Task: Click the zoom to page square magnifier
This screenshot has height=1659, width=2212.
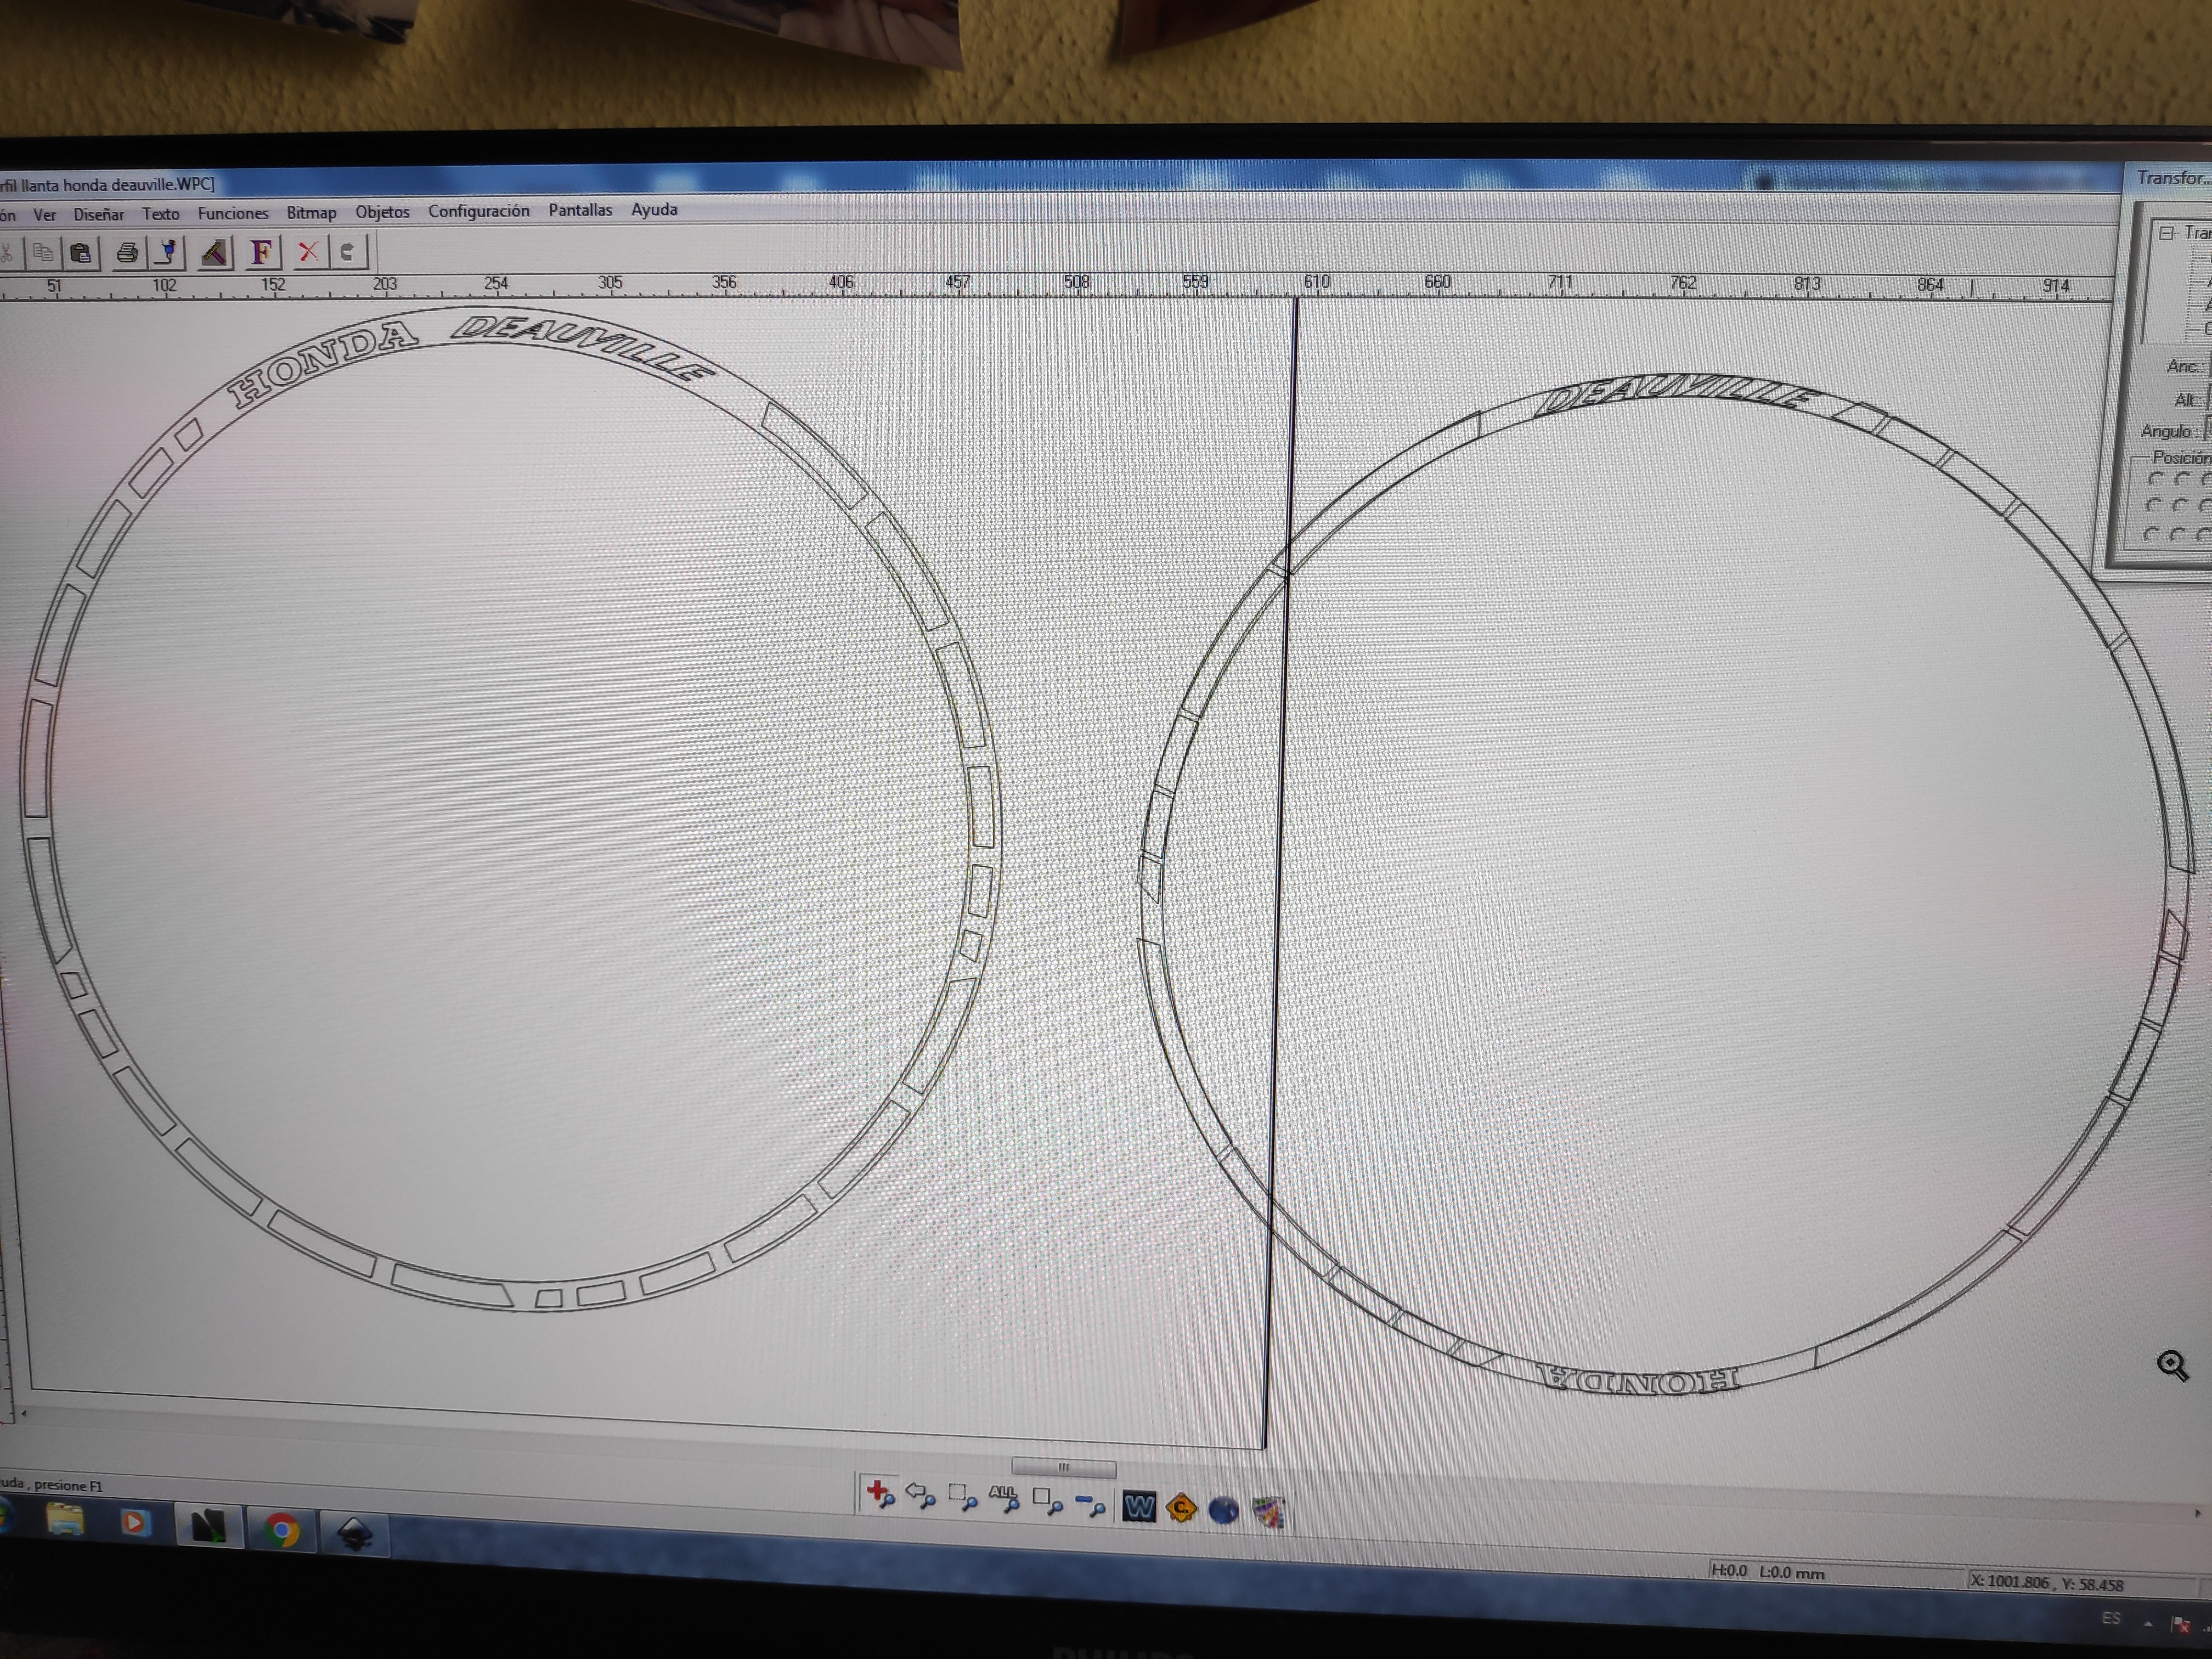Action: tap(1047, 1501)
